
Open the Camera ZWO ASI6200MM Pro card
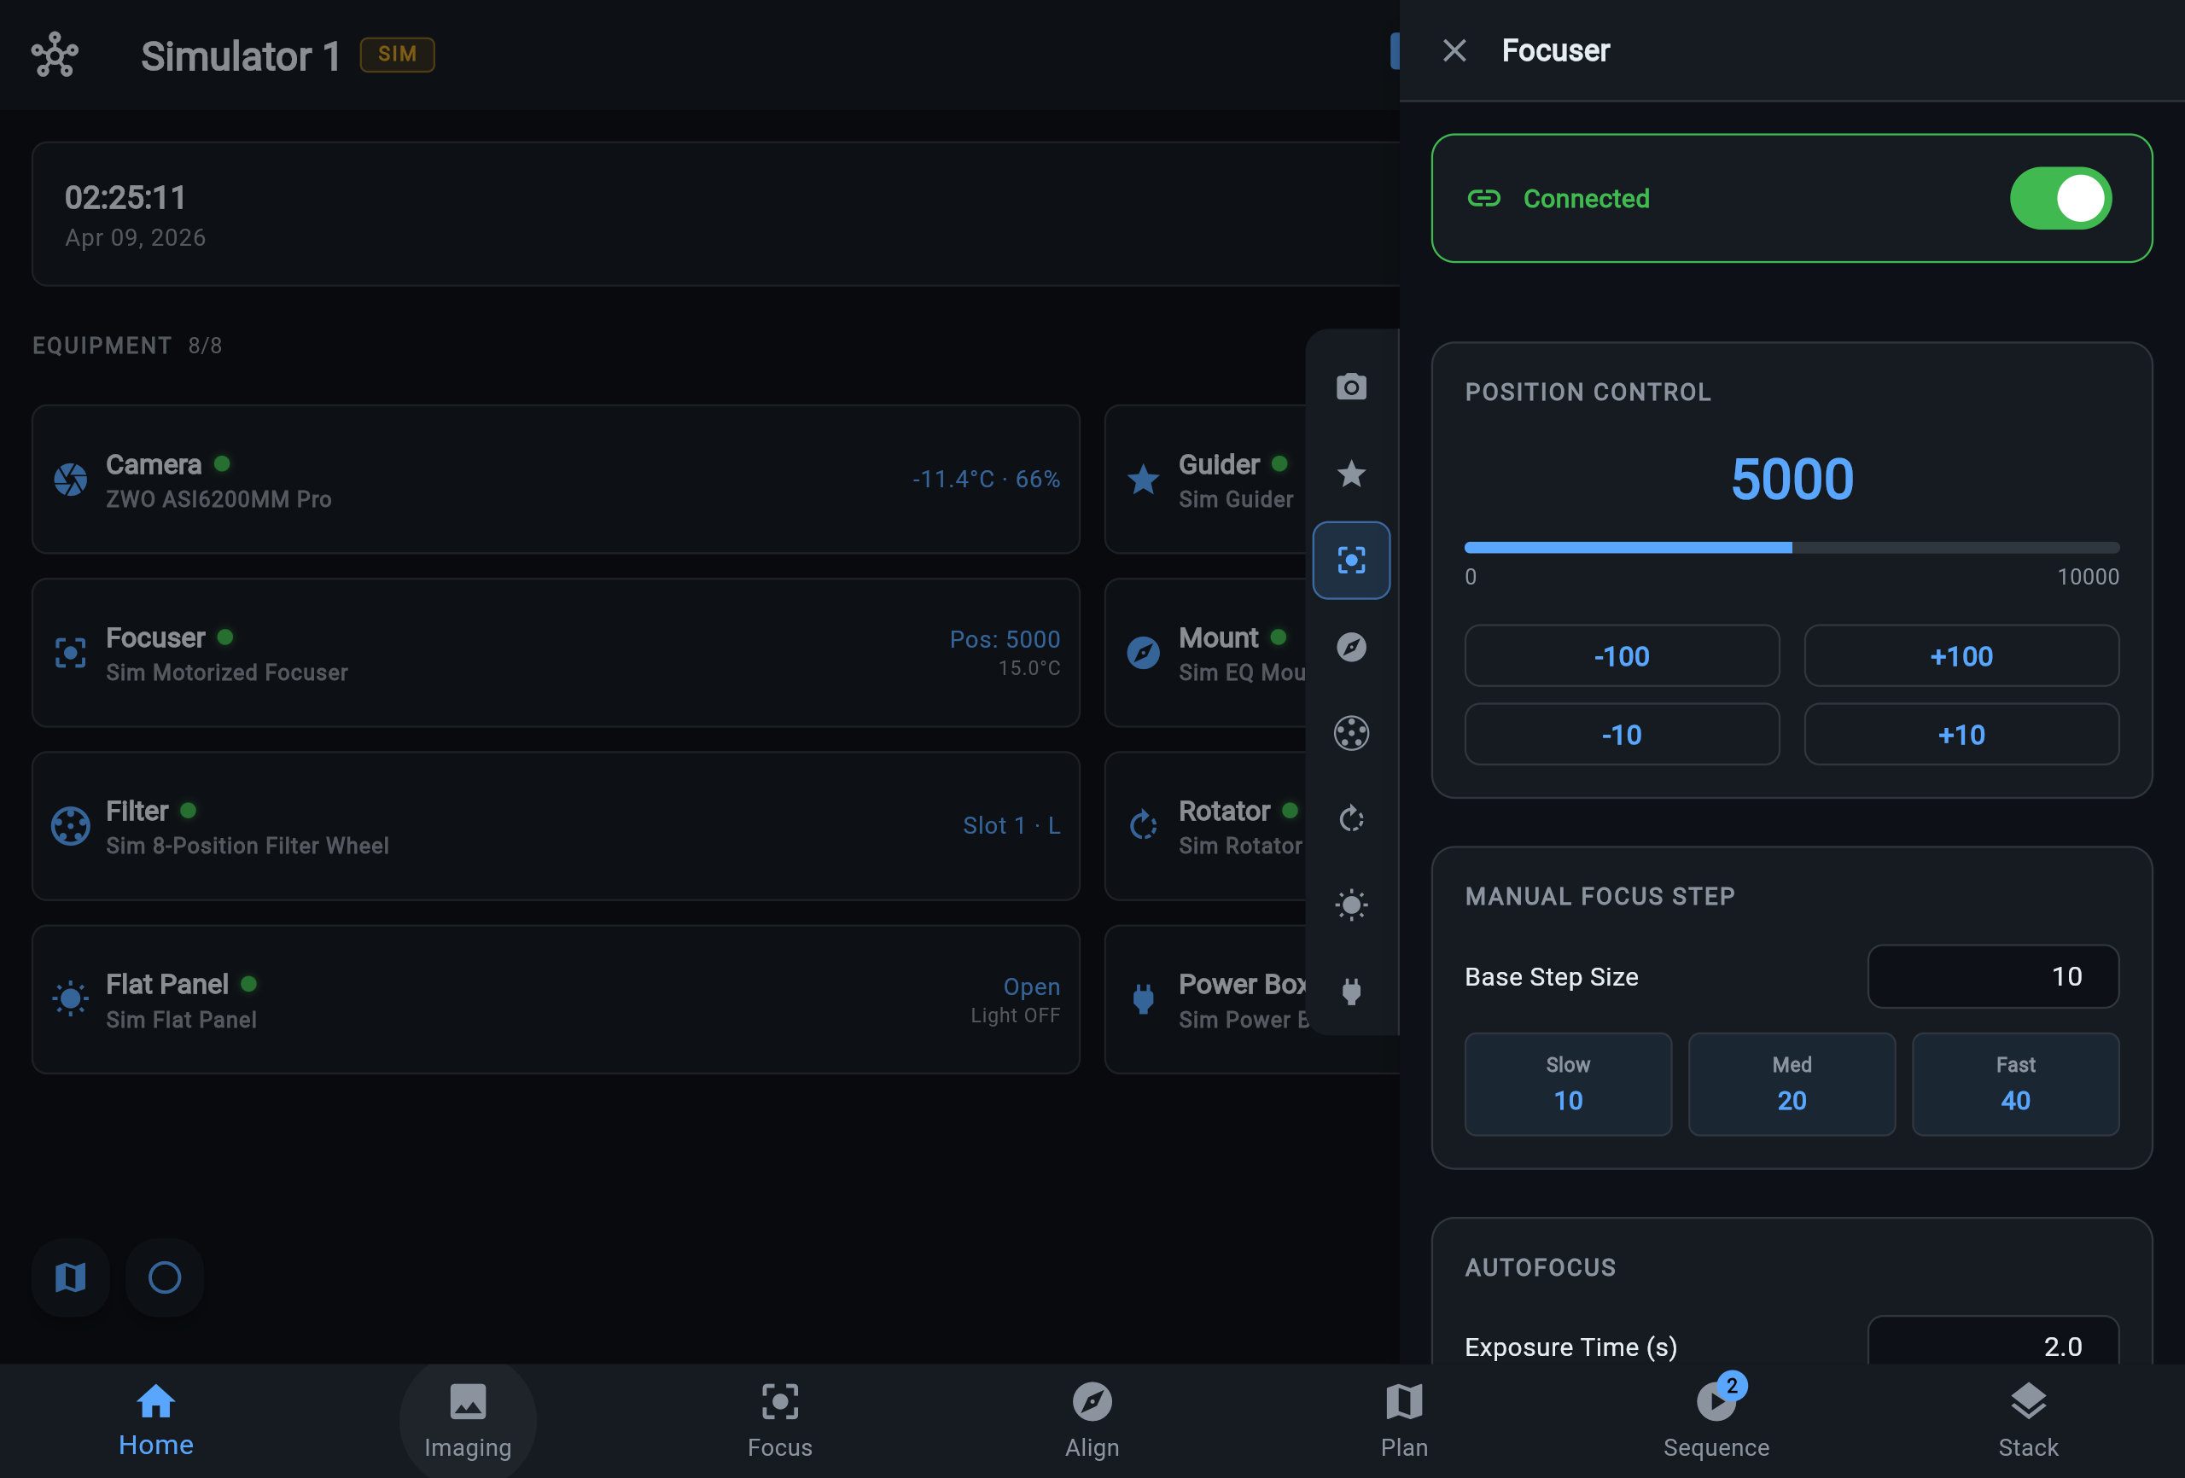[x=556, y=480]
